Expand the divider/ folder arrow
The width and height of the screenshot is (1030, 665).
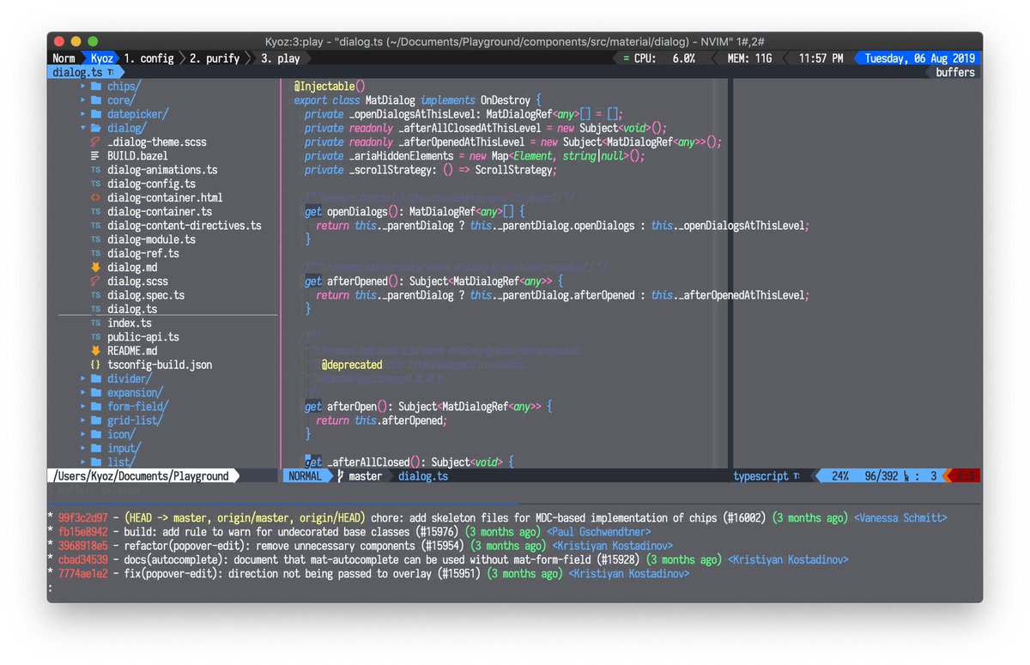[x=83, y=378]
